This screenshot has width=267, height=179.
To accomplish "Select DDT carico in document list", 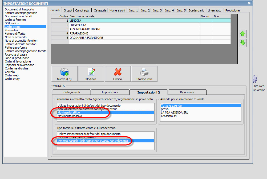I will 25,23.
